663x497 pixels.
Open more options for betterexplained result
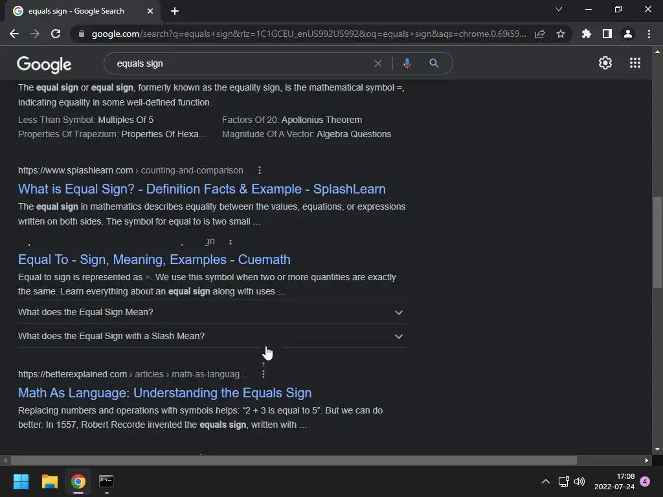pyautogui.click(x=264, y=374)
